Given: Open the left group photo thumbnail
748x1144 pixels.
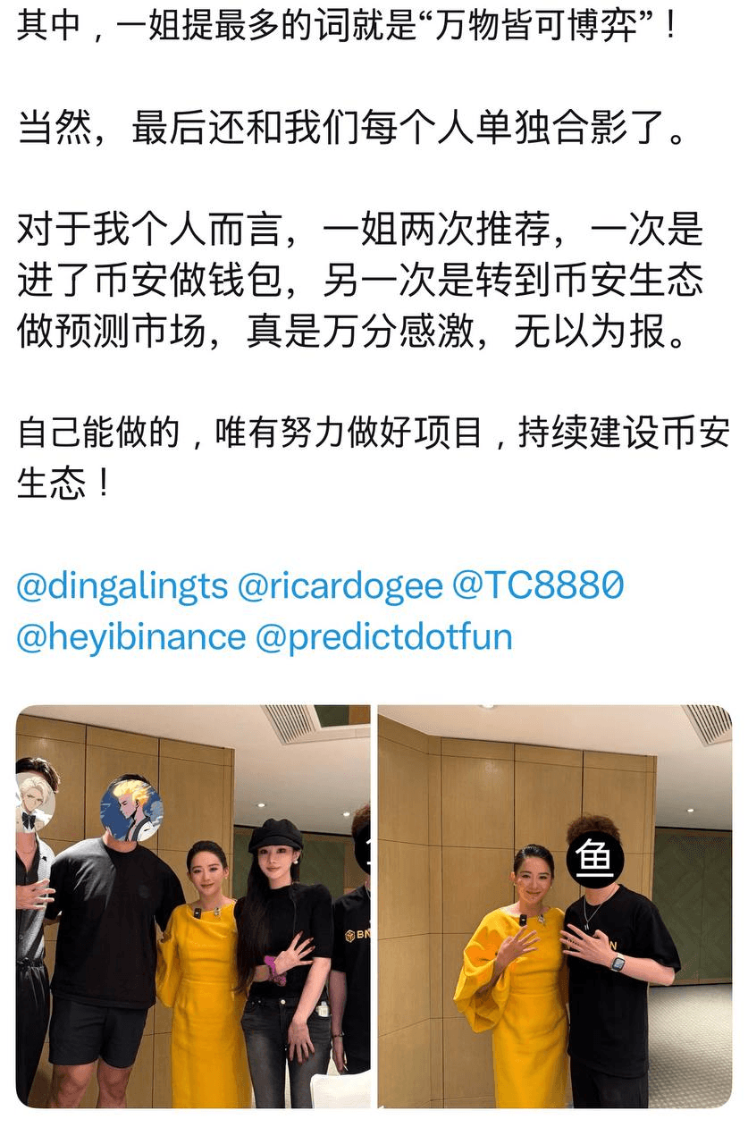Looking at the screenshot, I should [x=193, y=906].
